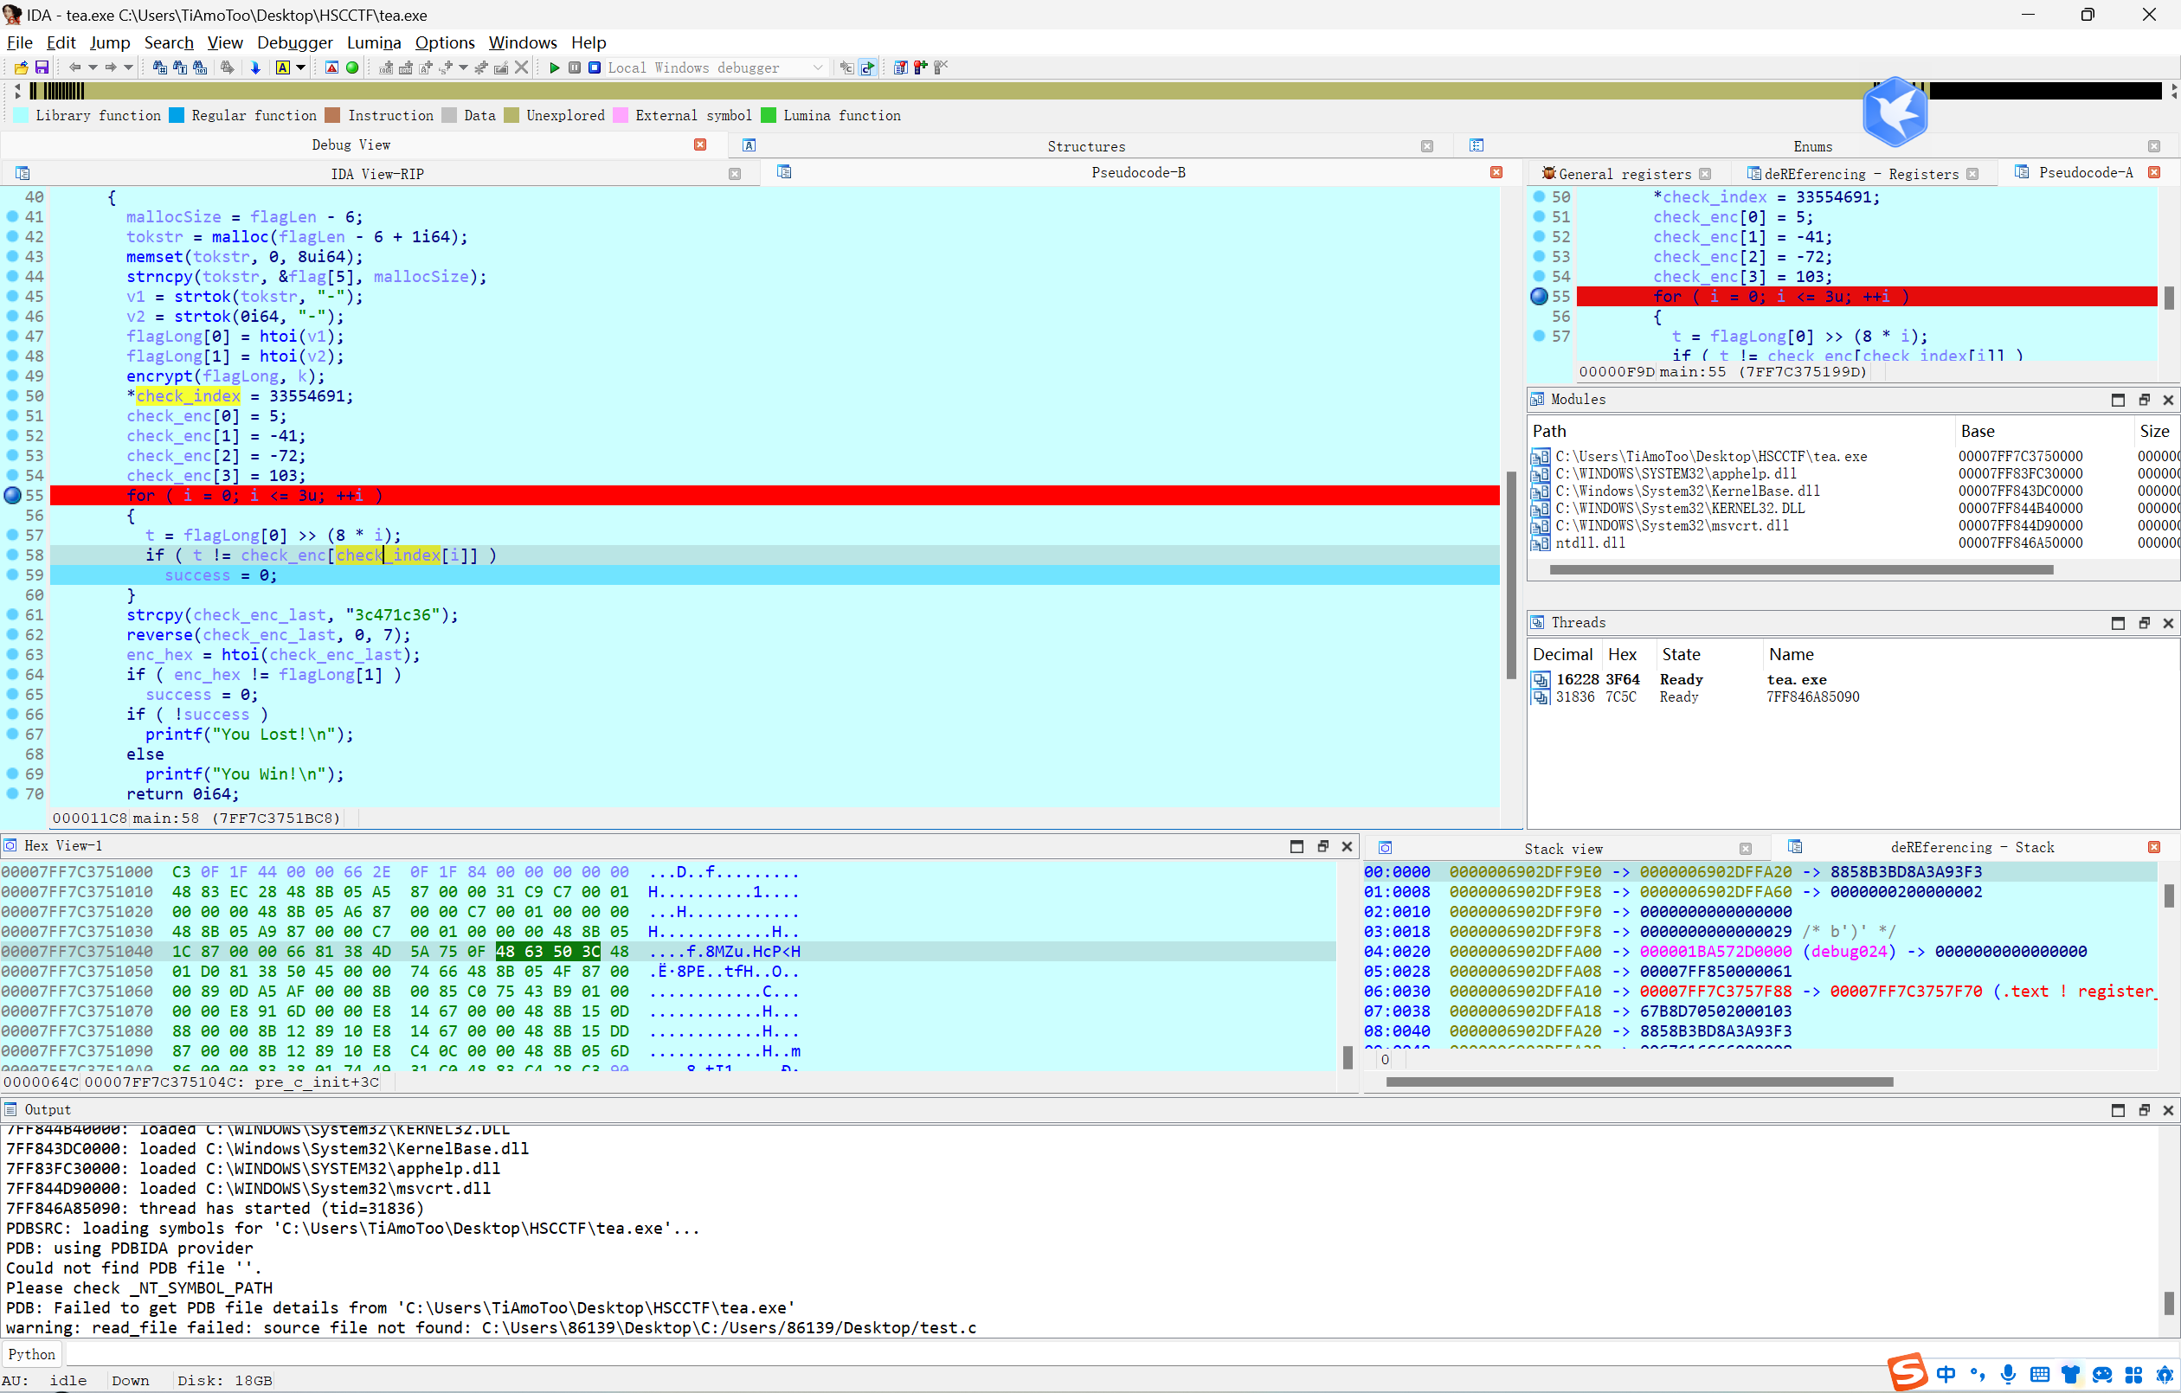Switch to the IDA View-RIP tab

(376, 174)
